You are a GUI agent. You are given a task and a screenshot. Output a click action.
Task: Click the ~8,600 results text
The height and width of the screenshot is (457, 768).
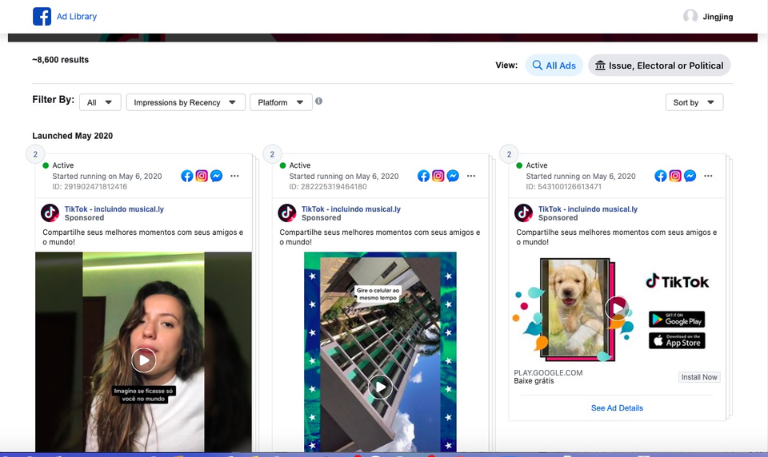61,60
